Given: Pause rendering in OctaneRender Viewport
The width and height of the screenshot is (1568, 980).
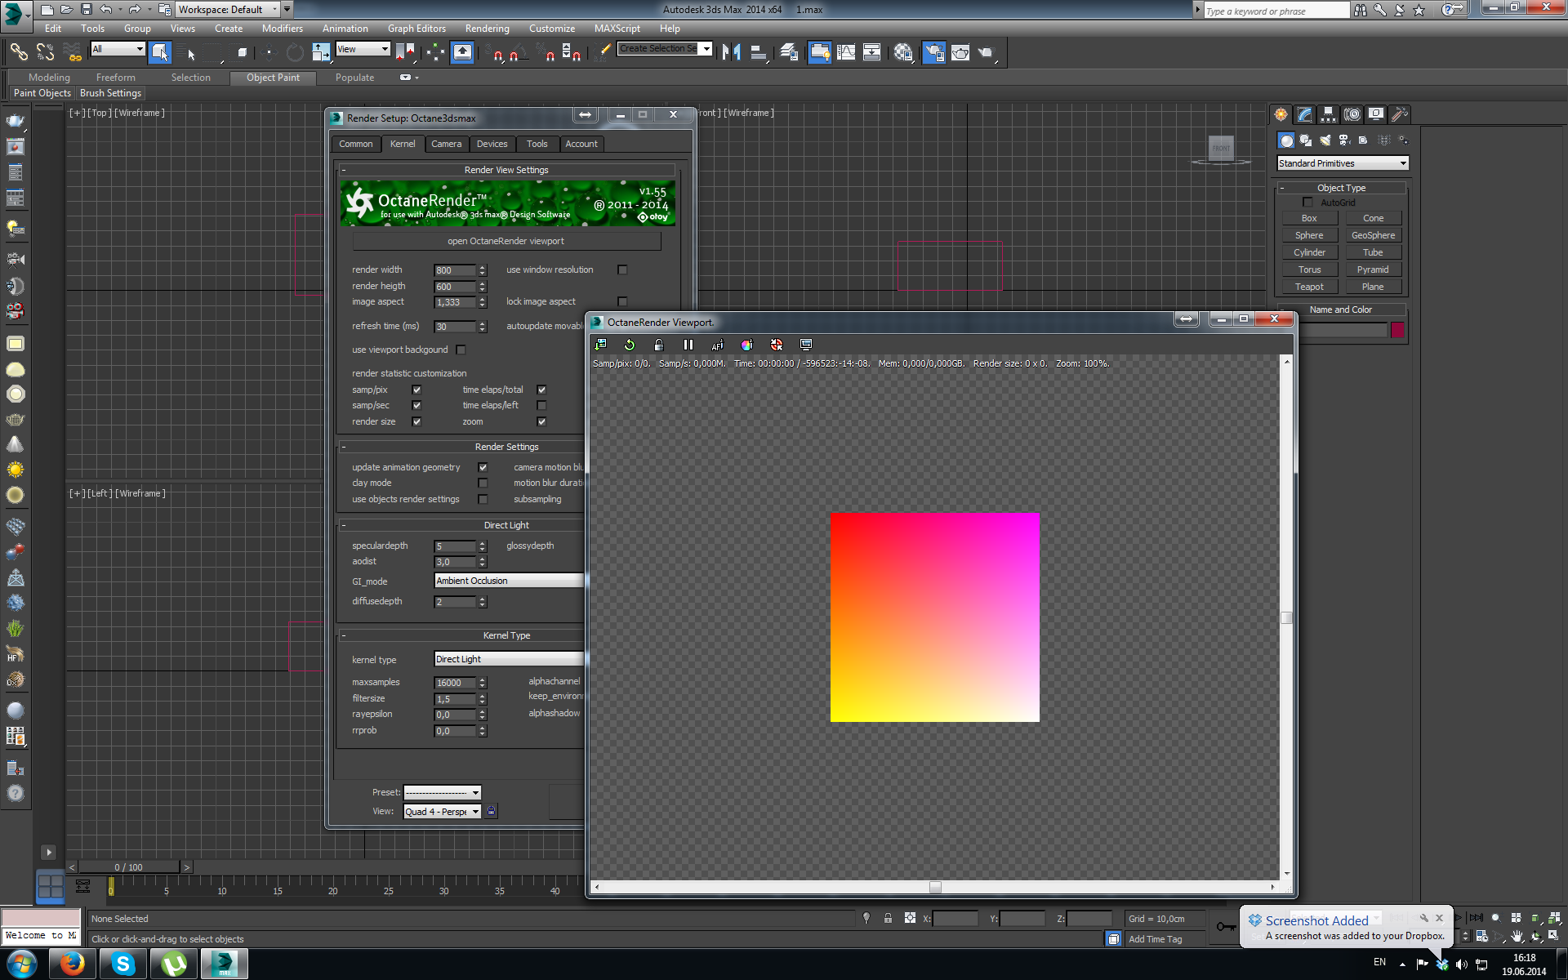Looking at the screenshot, I should (688, 345).
